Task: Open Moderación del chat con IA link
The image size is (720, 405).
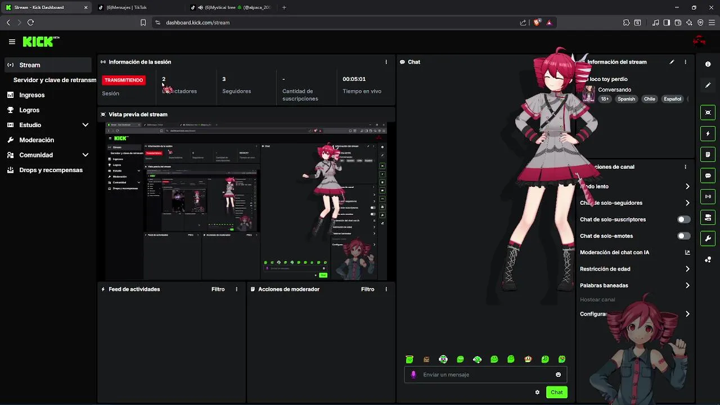Action: pos(634,253)
